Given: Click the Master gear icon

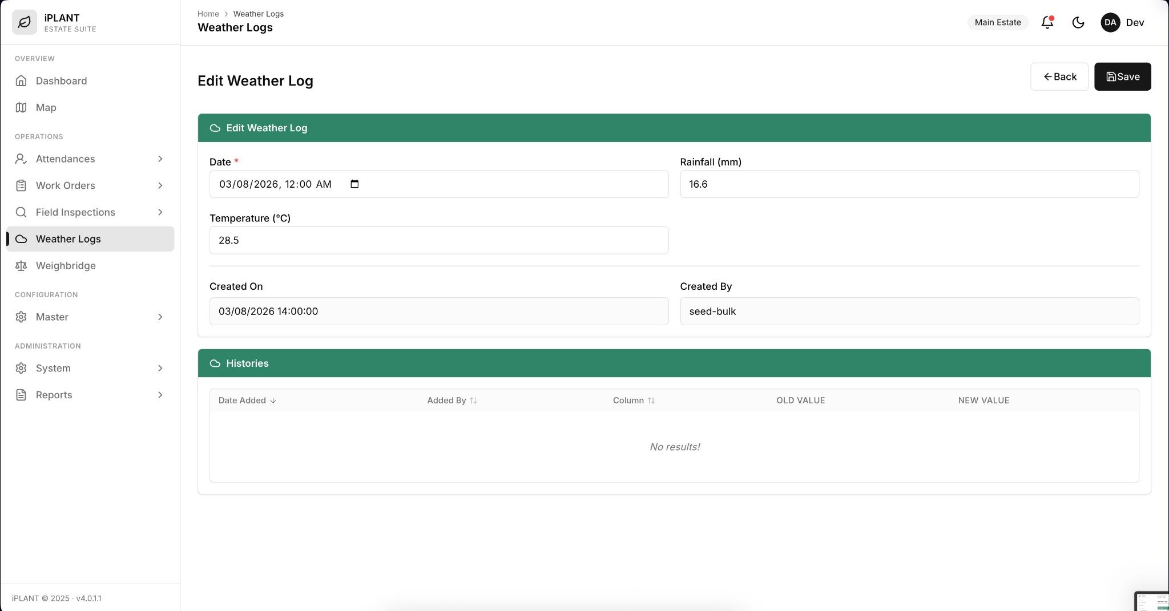Looking at the screenshot, I should 21,317.
